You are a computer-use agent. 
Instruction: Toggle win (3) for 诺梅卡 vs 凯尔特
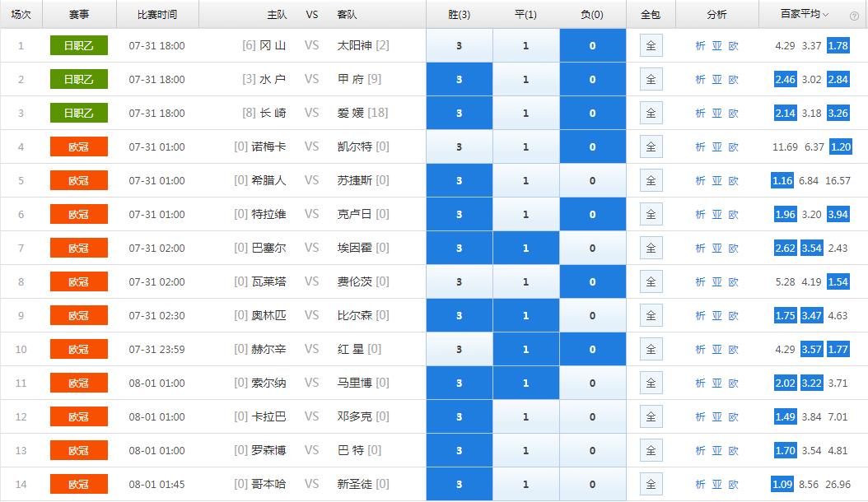pyautogui.click(x=459, y=146)
